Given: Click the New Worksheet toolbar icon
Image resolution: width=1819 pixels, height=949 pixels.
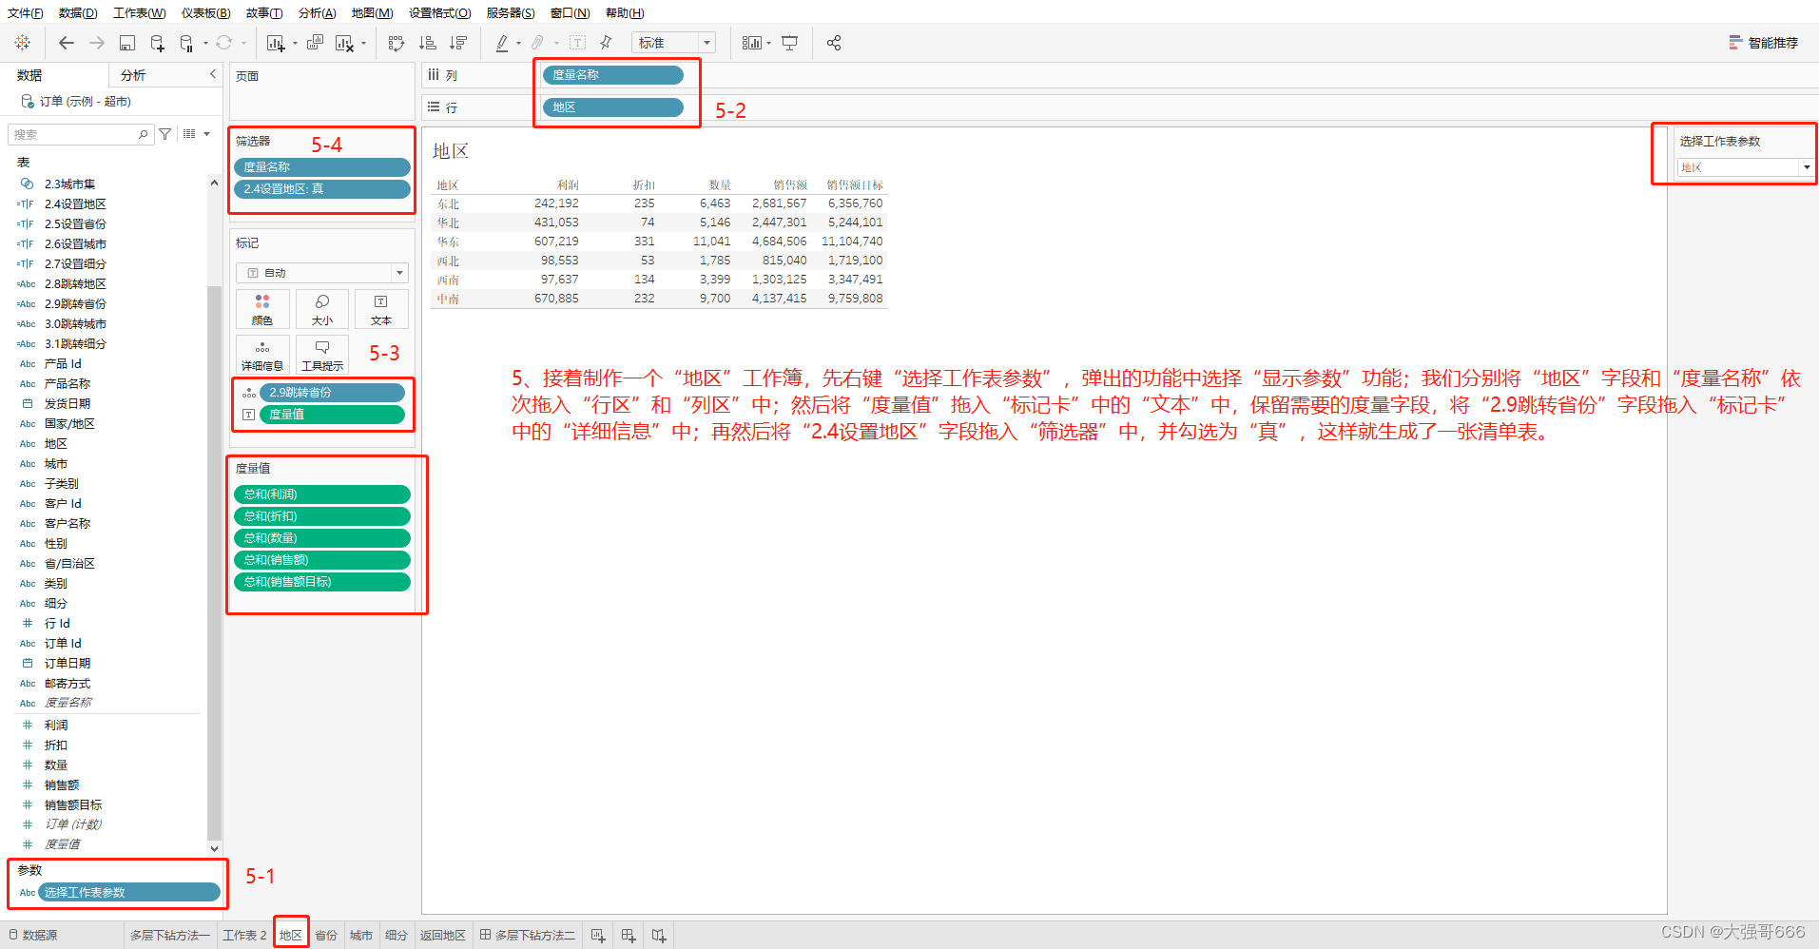Looking at the screenshot, I should 276,43.
